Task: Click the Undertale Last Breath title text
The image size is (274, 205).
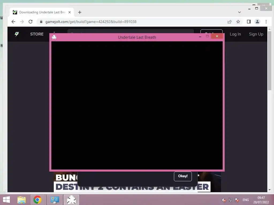Action: pos(137,37)
